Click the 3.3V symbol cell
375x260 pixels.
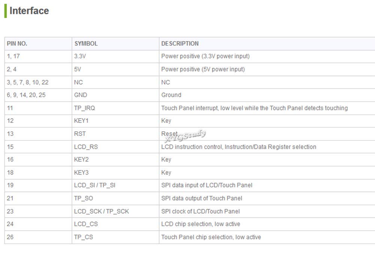point(115,56)
